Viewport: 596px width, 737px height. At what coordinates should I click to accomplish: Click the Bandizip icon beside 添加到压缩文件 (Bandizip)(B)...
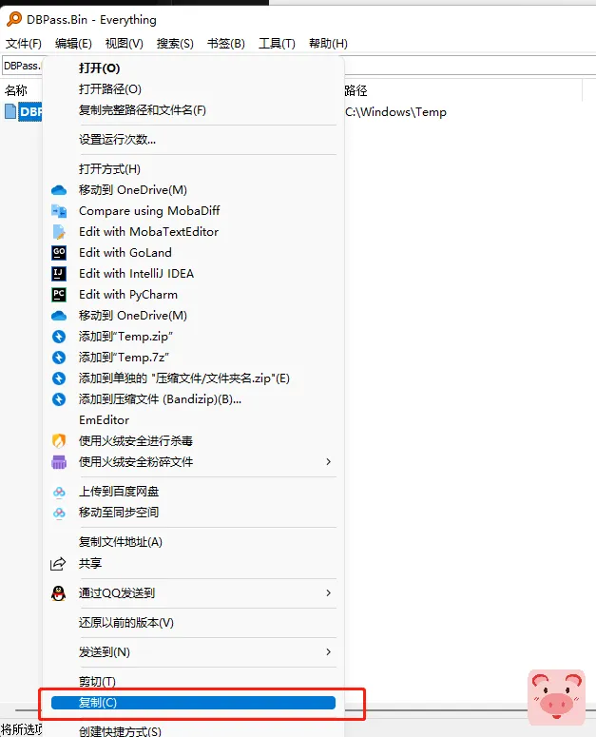(x=59, y=399)
